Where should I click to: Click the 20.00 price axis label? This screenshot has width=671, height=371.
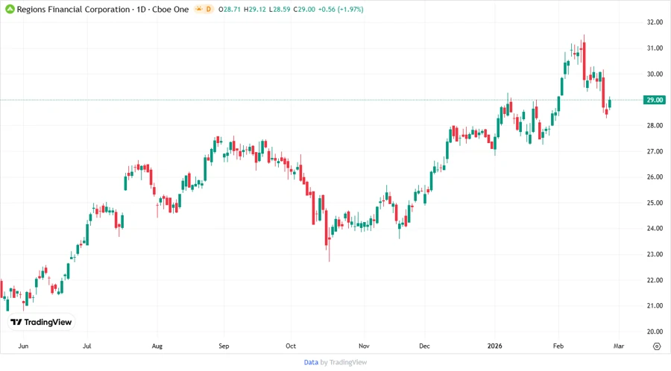pyautogui.click(x=655, y=332)
